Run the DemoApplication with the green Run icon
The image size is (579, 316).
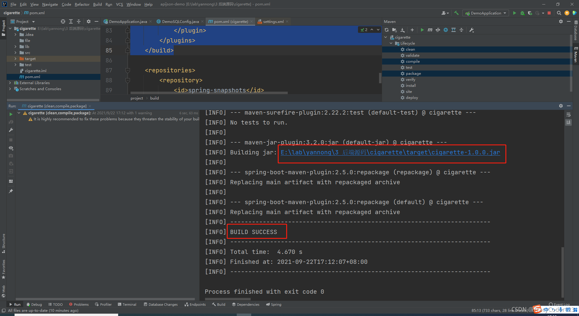click(515, 12)
